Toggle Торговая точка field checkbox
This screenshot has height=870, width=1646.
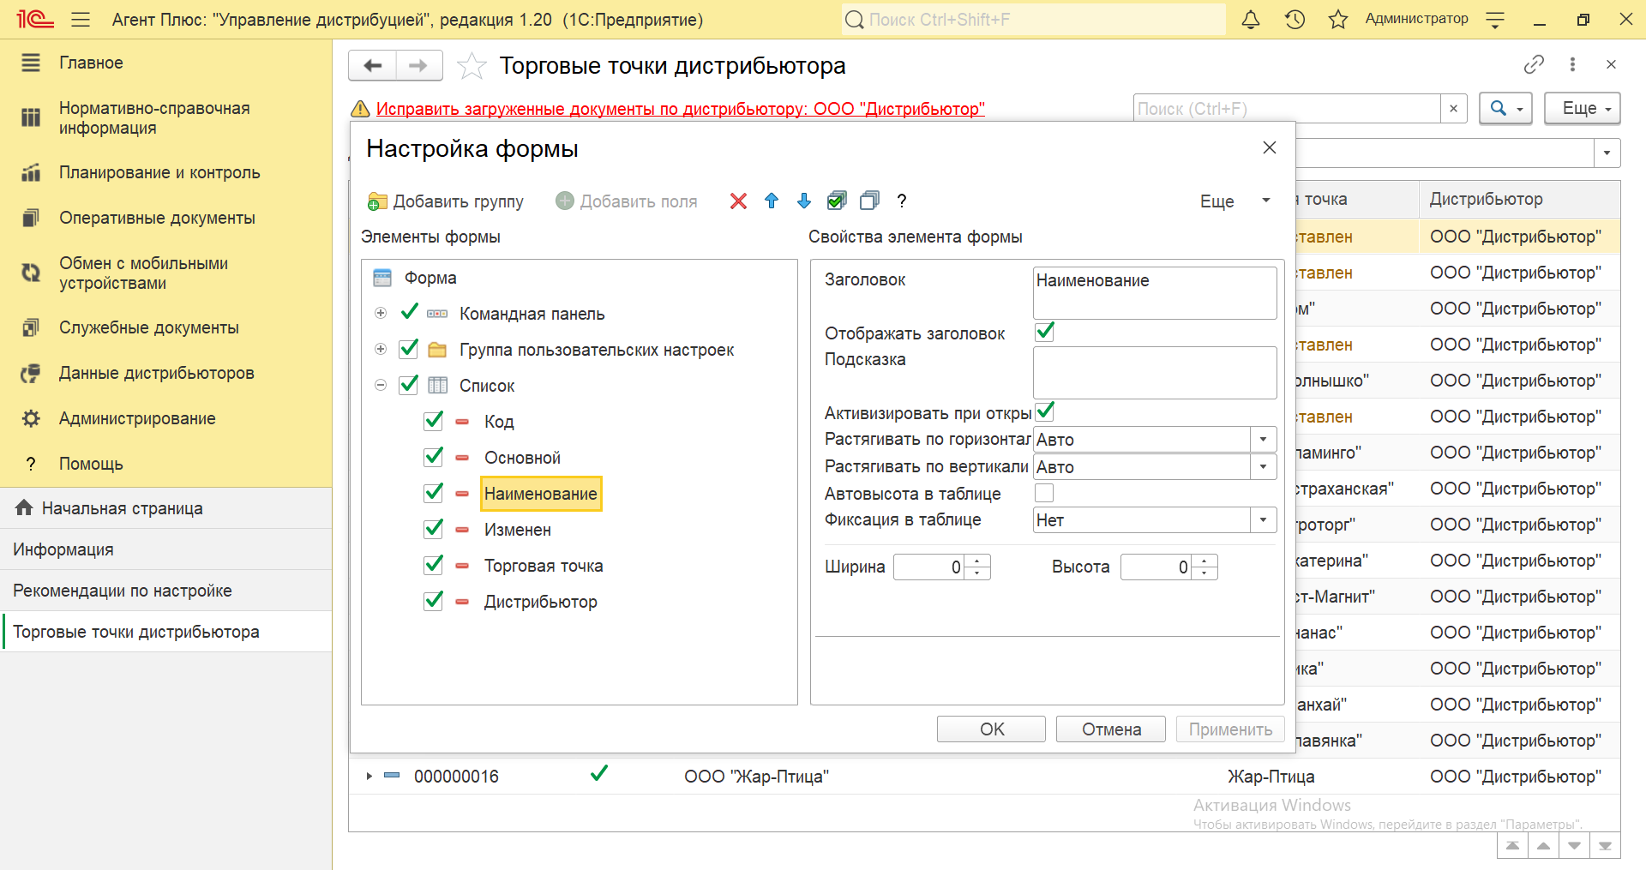(x=434, y=565)
